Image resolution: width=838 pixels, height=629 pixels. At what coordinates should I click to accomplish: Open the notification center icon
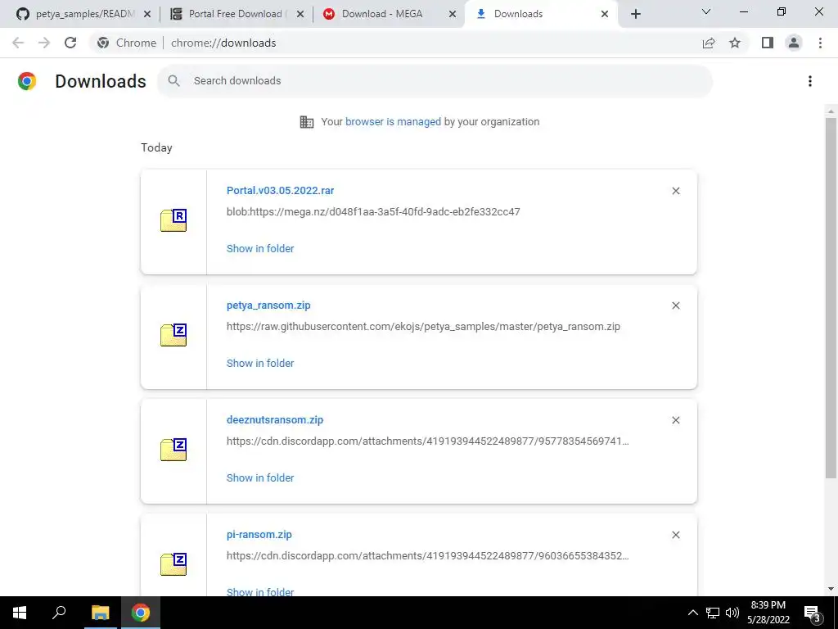813,613
